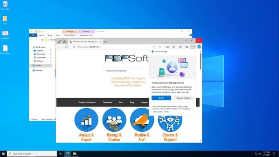Click Got it! in the Edge popup
The image size is (279, 157).
[161, 98]
